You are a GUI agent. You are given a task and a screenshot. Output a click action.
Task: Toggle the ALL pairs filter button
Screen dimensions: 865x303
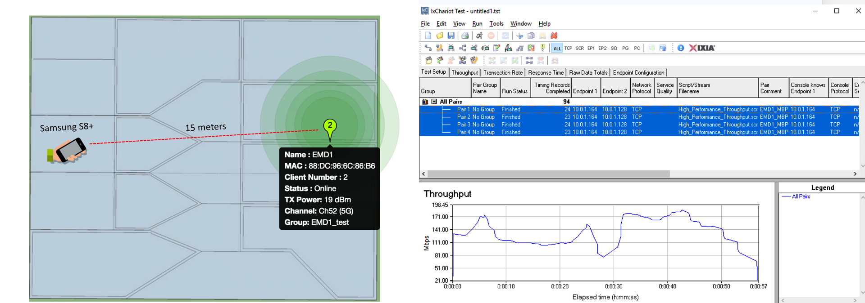557,48
